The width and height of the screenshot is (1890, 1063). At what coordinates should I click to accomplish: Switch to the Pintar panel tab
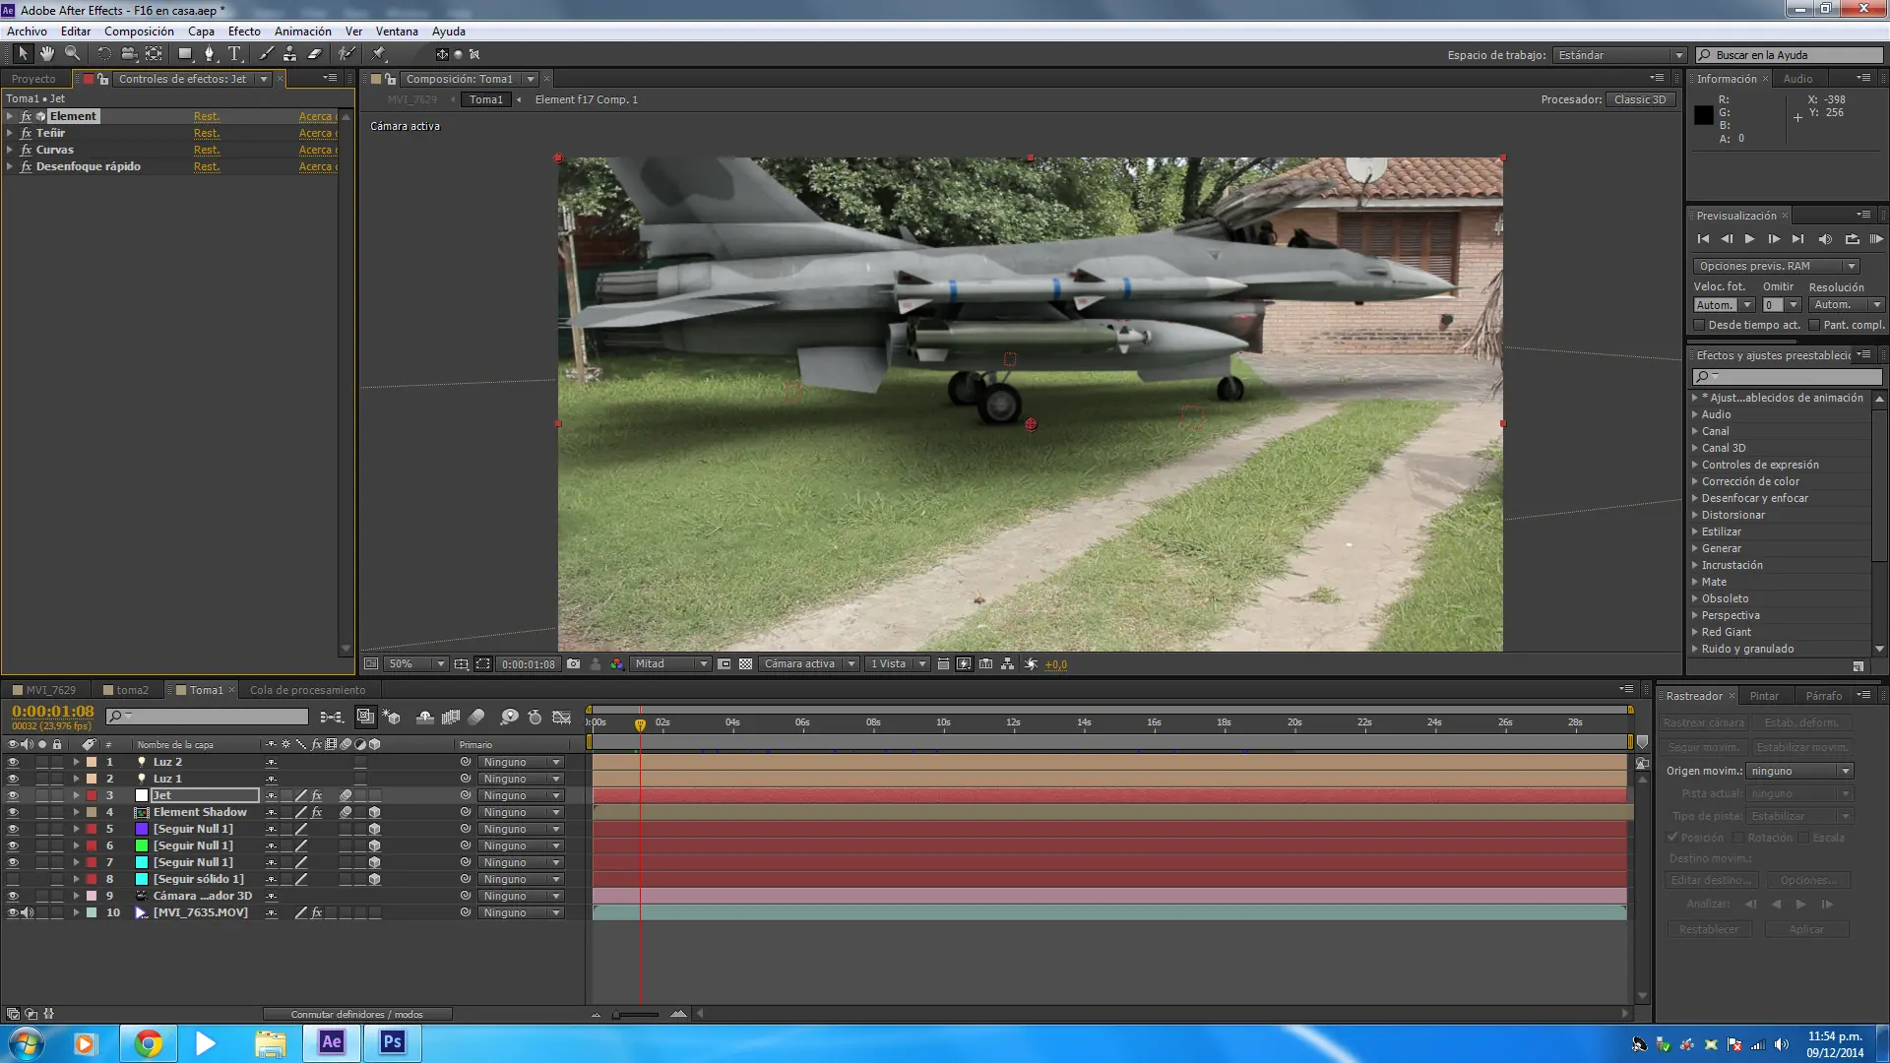(x=1764, y=696)
